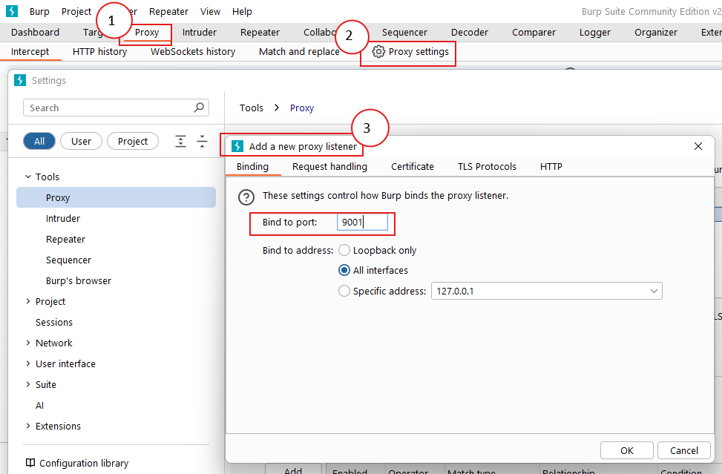The height and width of the screenshot is (474, 722).
Task: Select the Loopback only radio button
Action: pos(344,250)
